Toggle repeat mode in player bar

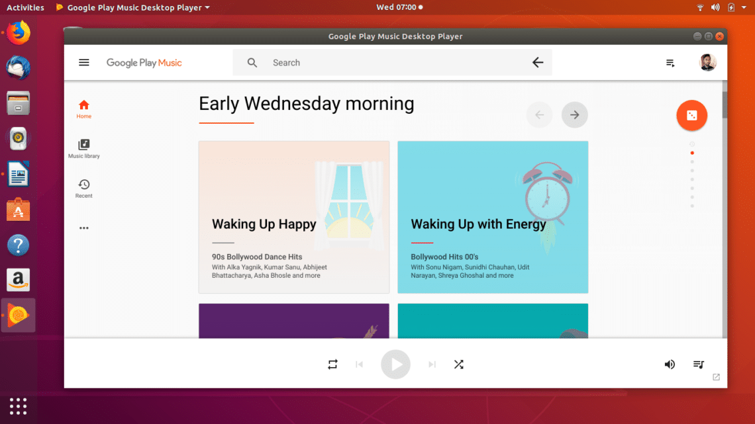click(332, 364)
